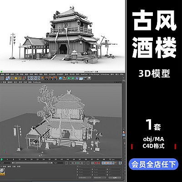The image size is (182, 182).
Task: Open the 选择 menu
Action: point(12,74)
